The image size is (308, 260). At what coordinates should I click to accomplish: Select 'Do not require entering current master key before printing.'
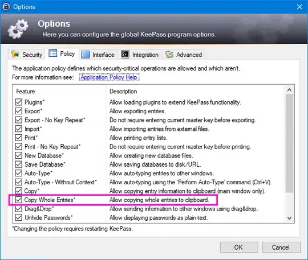[x=180, y=147]
